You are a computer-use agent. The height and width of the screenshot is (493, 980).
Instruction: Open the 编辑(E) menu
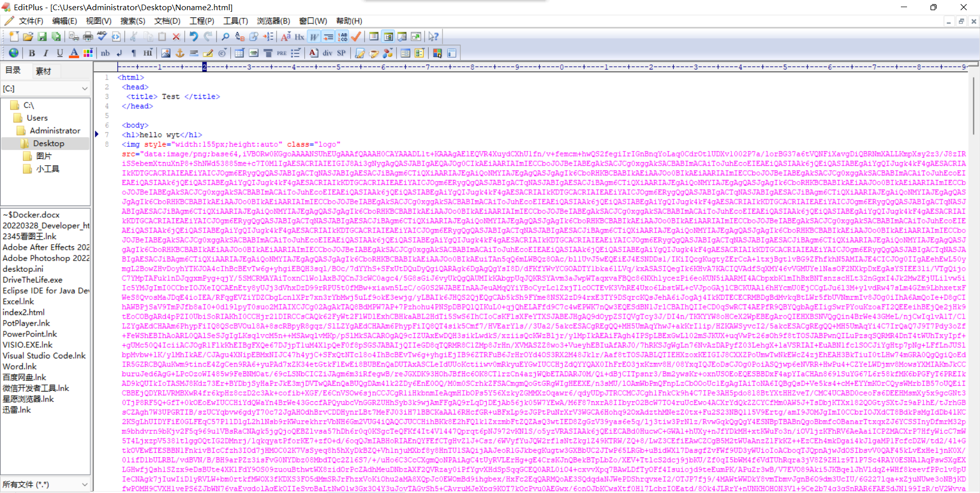tap(64, 21)
